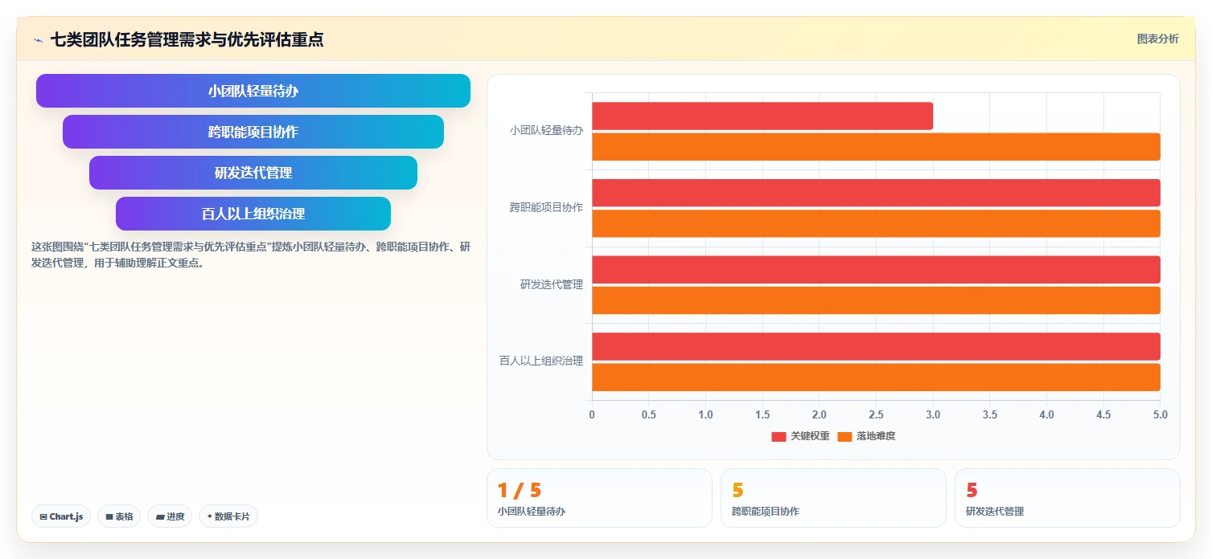Click the 5.0 tick on the x-axis

[x=1160, y=414]
